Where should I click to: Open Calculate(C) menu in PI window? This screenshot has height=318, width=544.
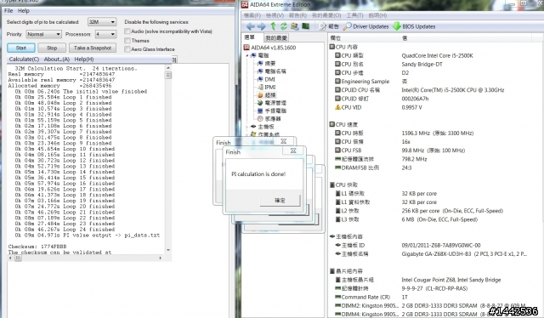pyautogui.click(x=24, y=60)
